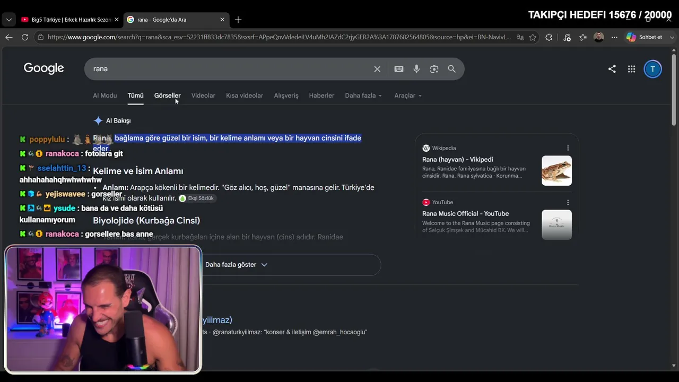The width and height of the screenshot is (679, 382).
Task: Expand the Araçlar dropdown
Action: [x=408, y=95]
